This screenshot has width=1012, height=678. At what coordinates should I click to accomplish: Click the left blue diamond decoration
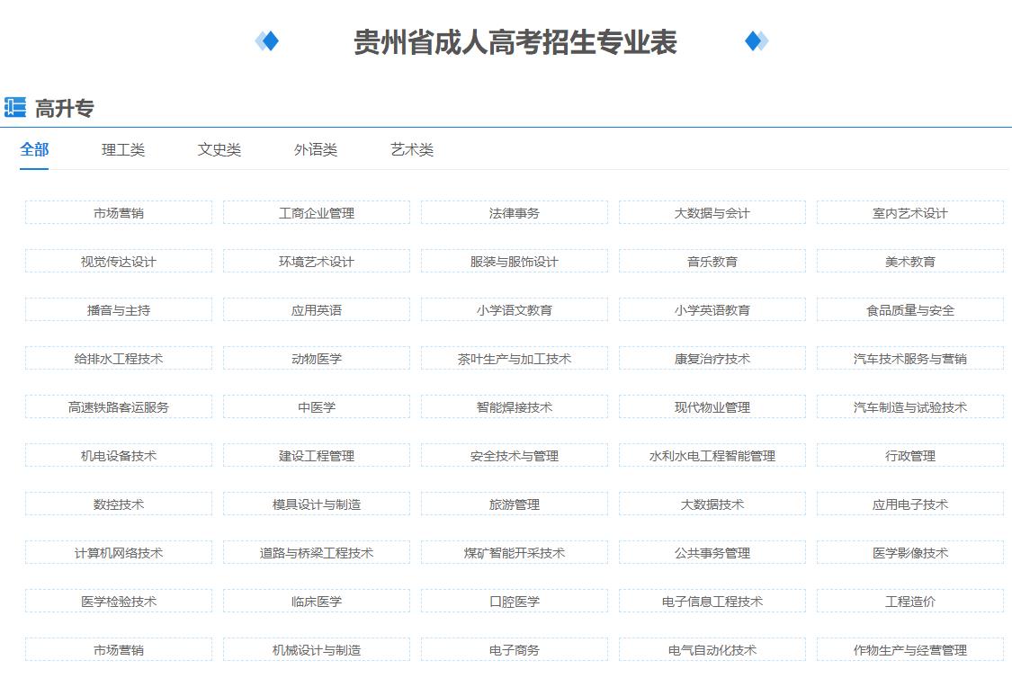point(267,41)
